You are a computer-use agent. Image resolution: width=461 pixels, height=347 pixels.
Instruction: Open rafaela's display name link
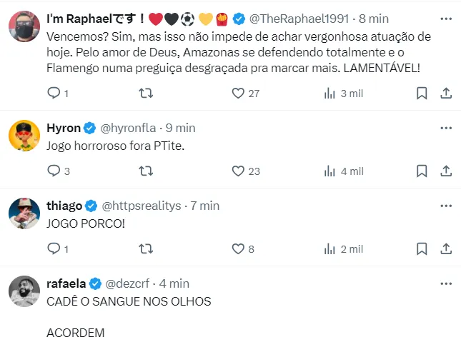click(66, 283)
